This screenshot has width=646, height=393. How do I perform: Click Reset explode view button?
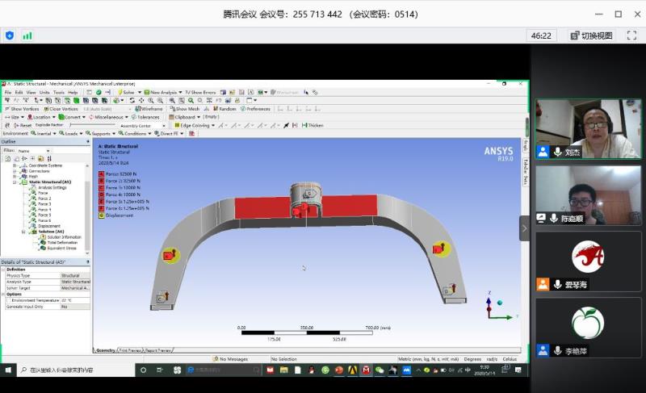point(23,125)
